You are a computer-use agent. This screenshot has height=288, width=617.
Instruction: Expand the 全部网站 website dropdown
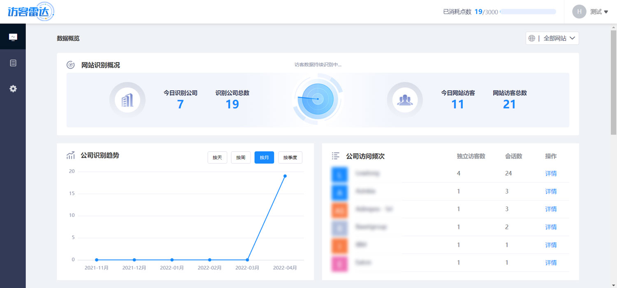552,38
